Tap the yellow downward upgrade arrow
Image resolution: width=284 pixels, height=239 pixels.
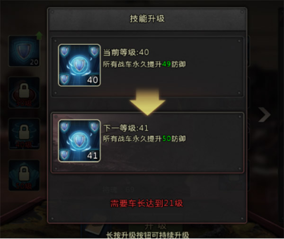147,102
